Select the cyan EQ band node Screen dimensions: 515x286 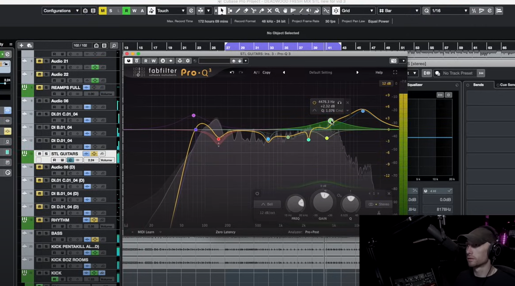tap(308, 140)
